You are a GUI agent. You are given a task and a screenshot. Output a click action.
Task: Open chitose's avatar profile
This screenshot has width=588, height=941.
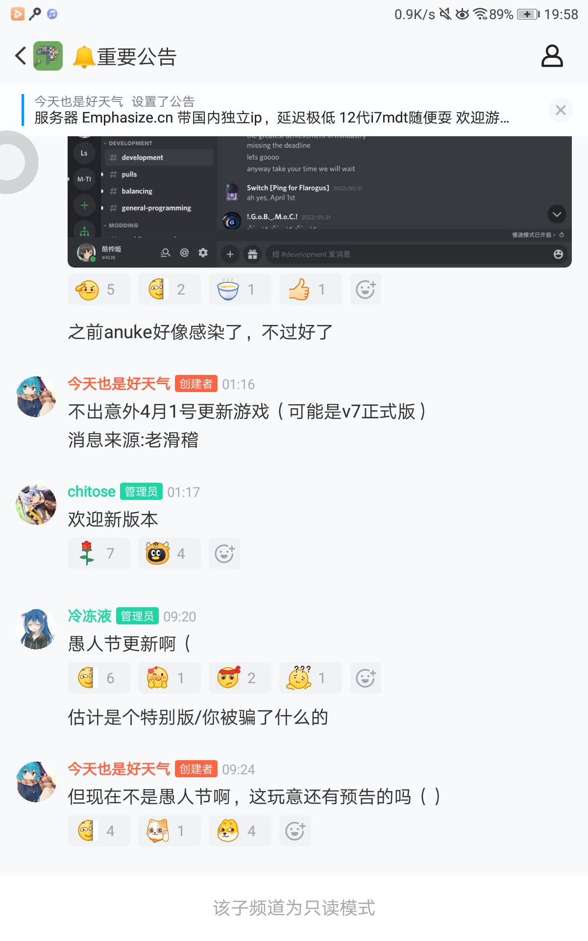tap(36, 505)
